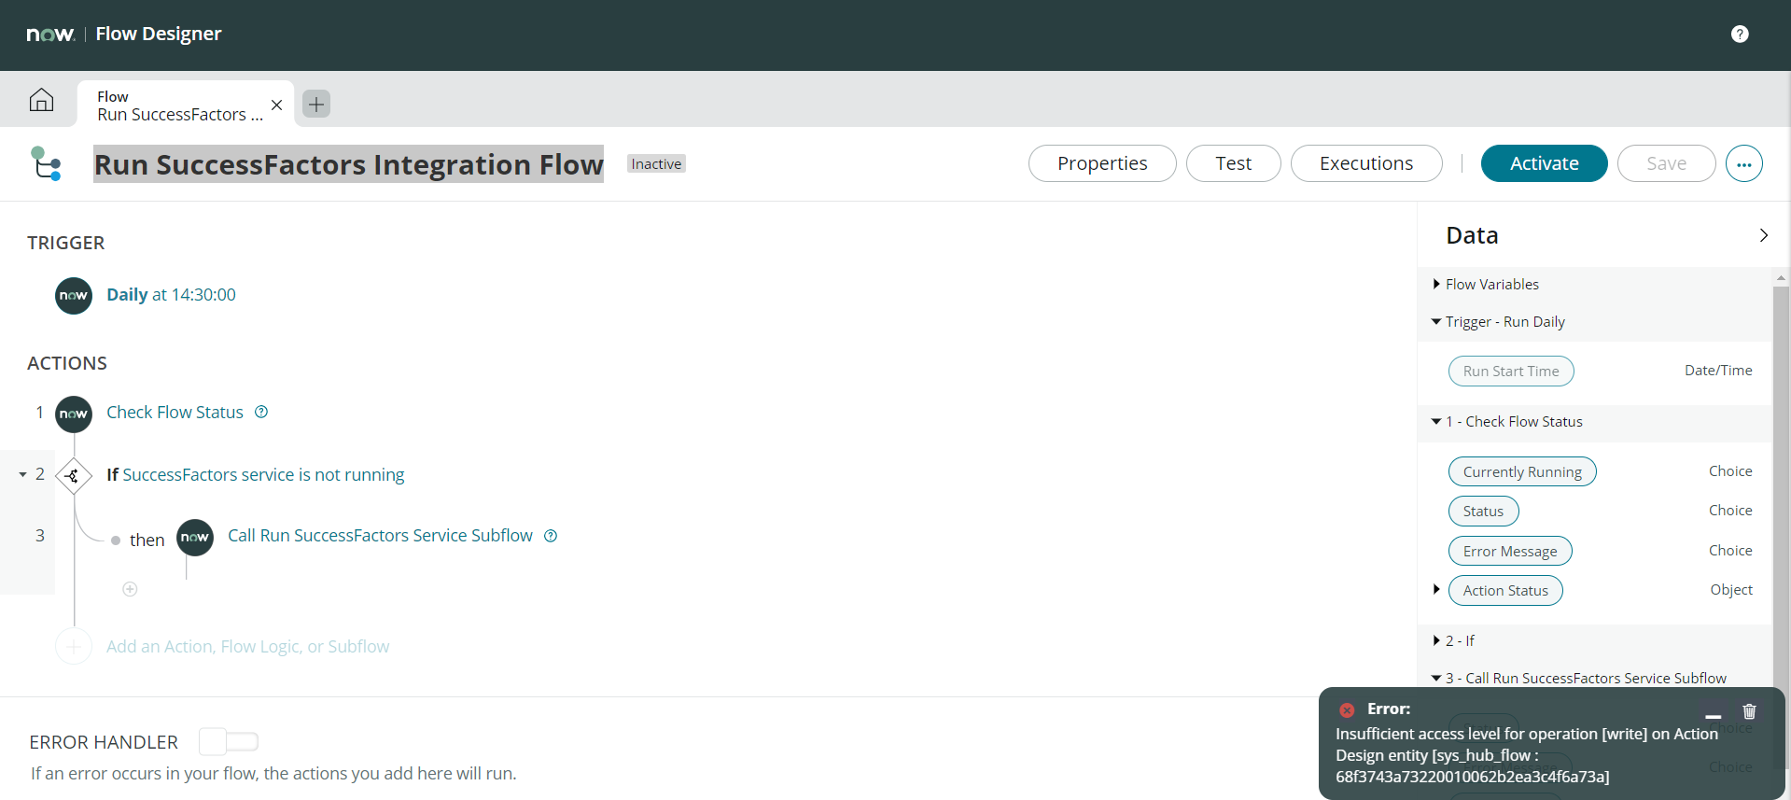Open the help question mark icon

(1740, 34)
